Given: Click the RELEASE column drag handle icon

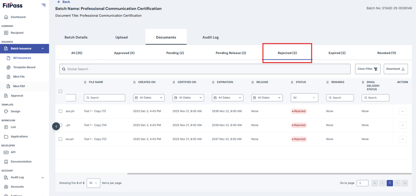Looking at the screenshot, I should [x=253, y=82].
